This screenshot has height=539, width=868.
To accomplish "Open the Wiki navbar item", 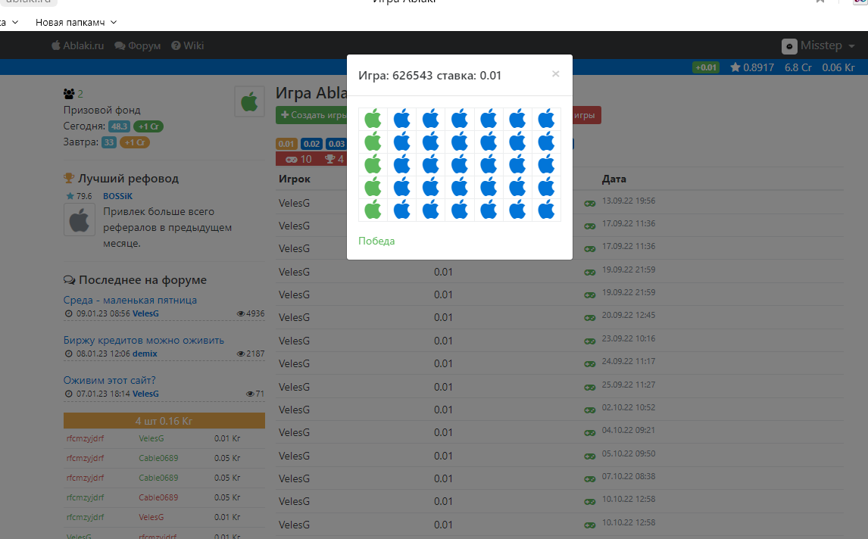I will pyautogui.click(x=188, y=45).
